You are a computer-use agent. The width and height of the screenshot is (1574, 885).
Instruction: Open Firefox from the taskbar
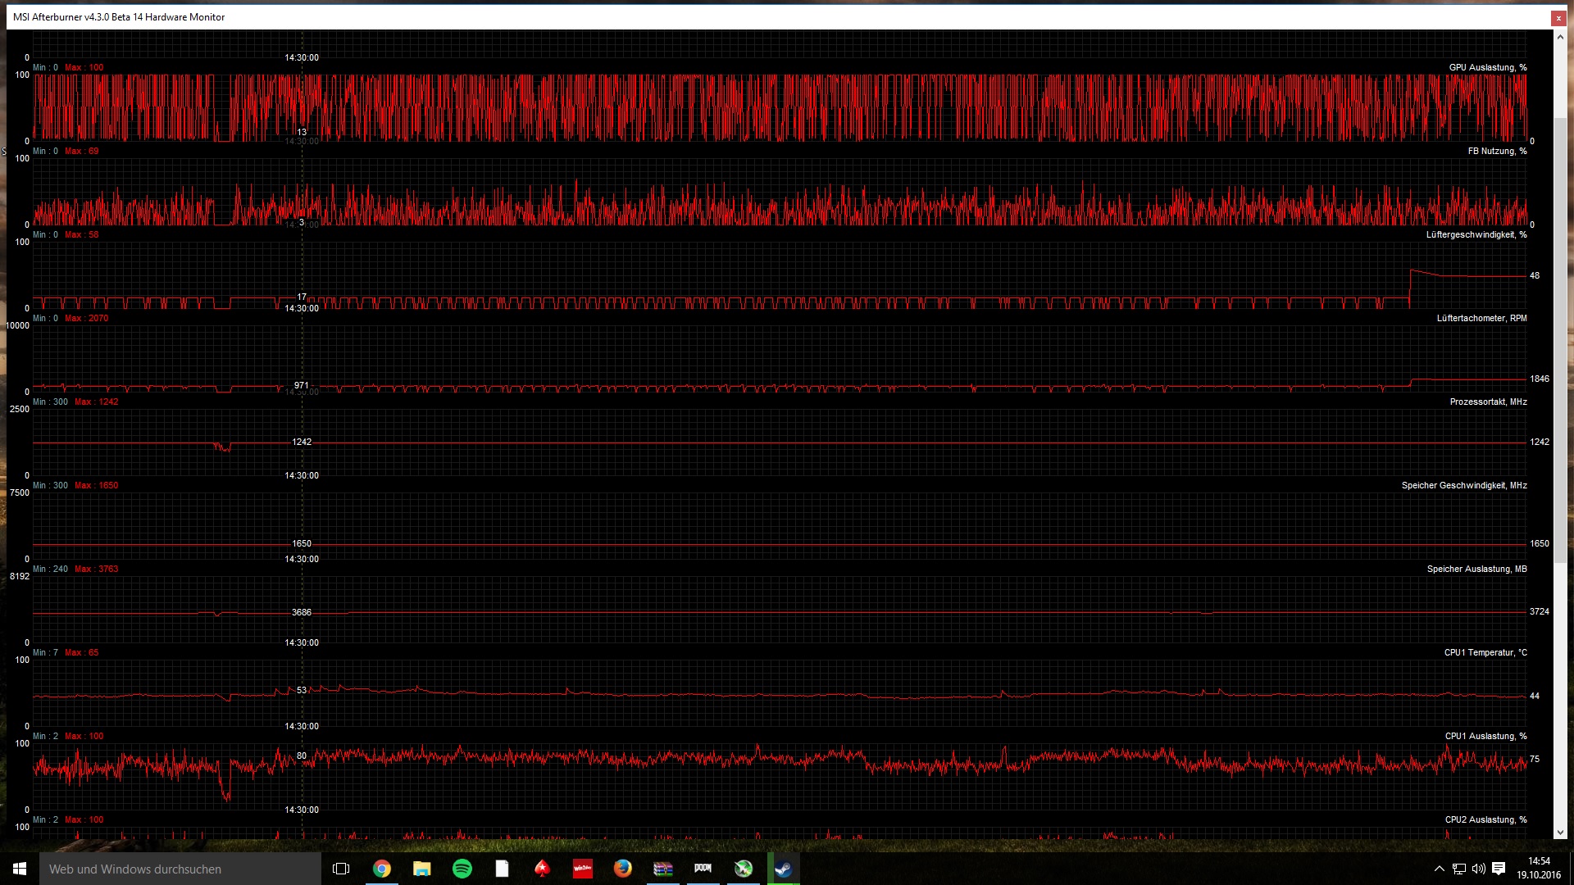(623, 869)
